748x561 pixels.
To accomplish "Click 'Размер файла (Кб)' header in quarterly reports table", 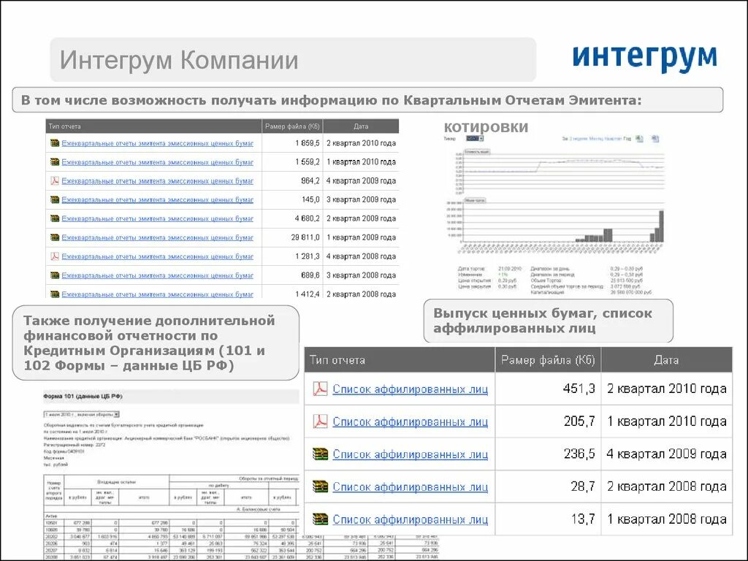I will click(x=292, y=126).
